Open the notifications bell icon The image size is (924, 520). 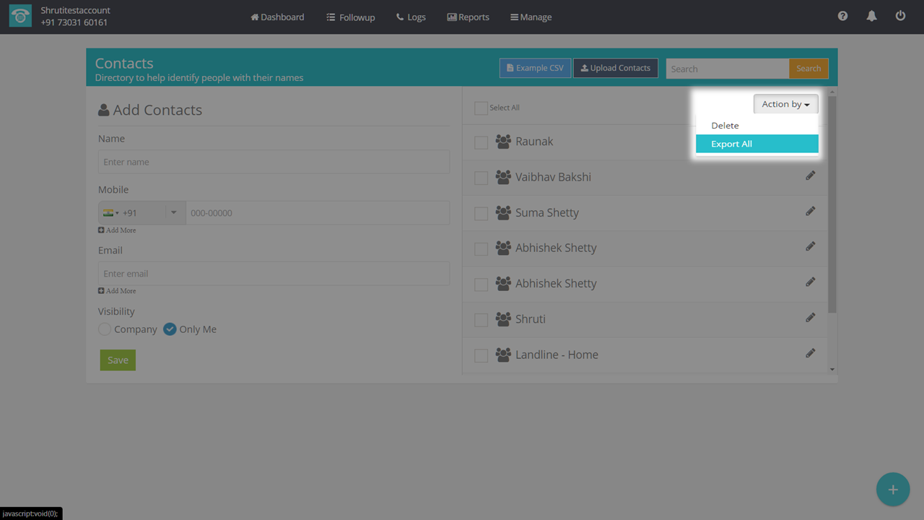(x=871, y=16)
